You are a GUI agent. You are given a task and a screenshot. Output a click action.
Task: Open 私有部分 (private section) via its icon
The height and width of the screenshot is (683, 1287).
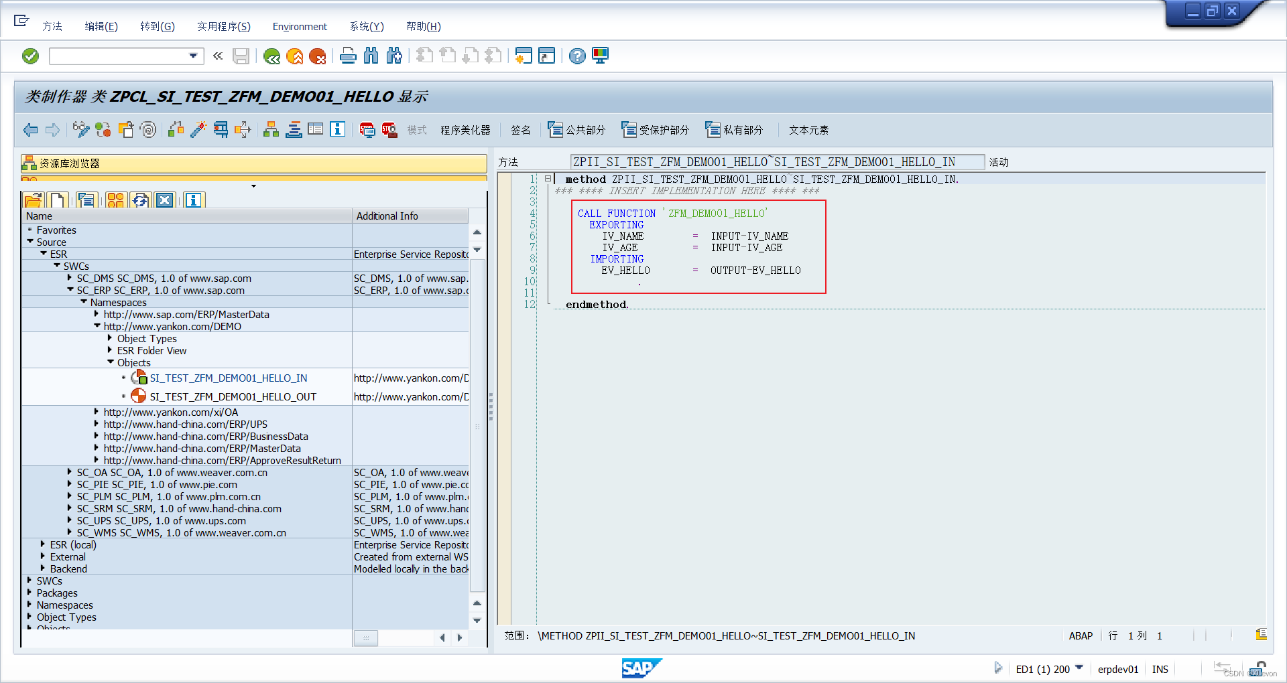[712, 129]
